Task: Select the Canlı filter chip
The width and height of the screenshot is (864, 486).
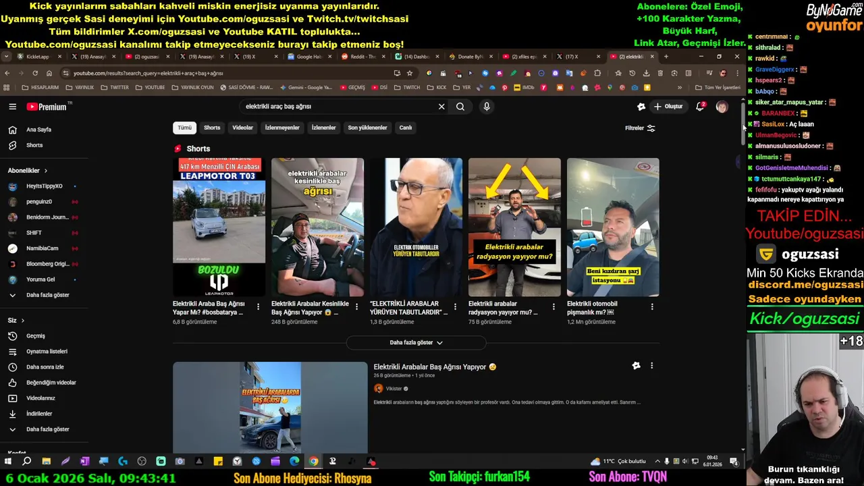Action: point(405,128)
